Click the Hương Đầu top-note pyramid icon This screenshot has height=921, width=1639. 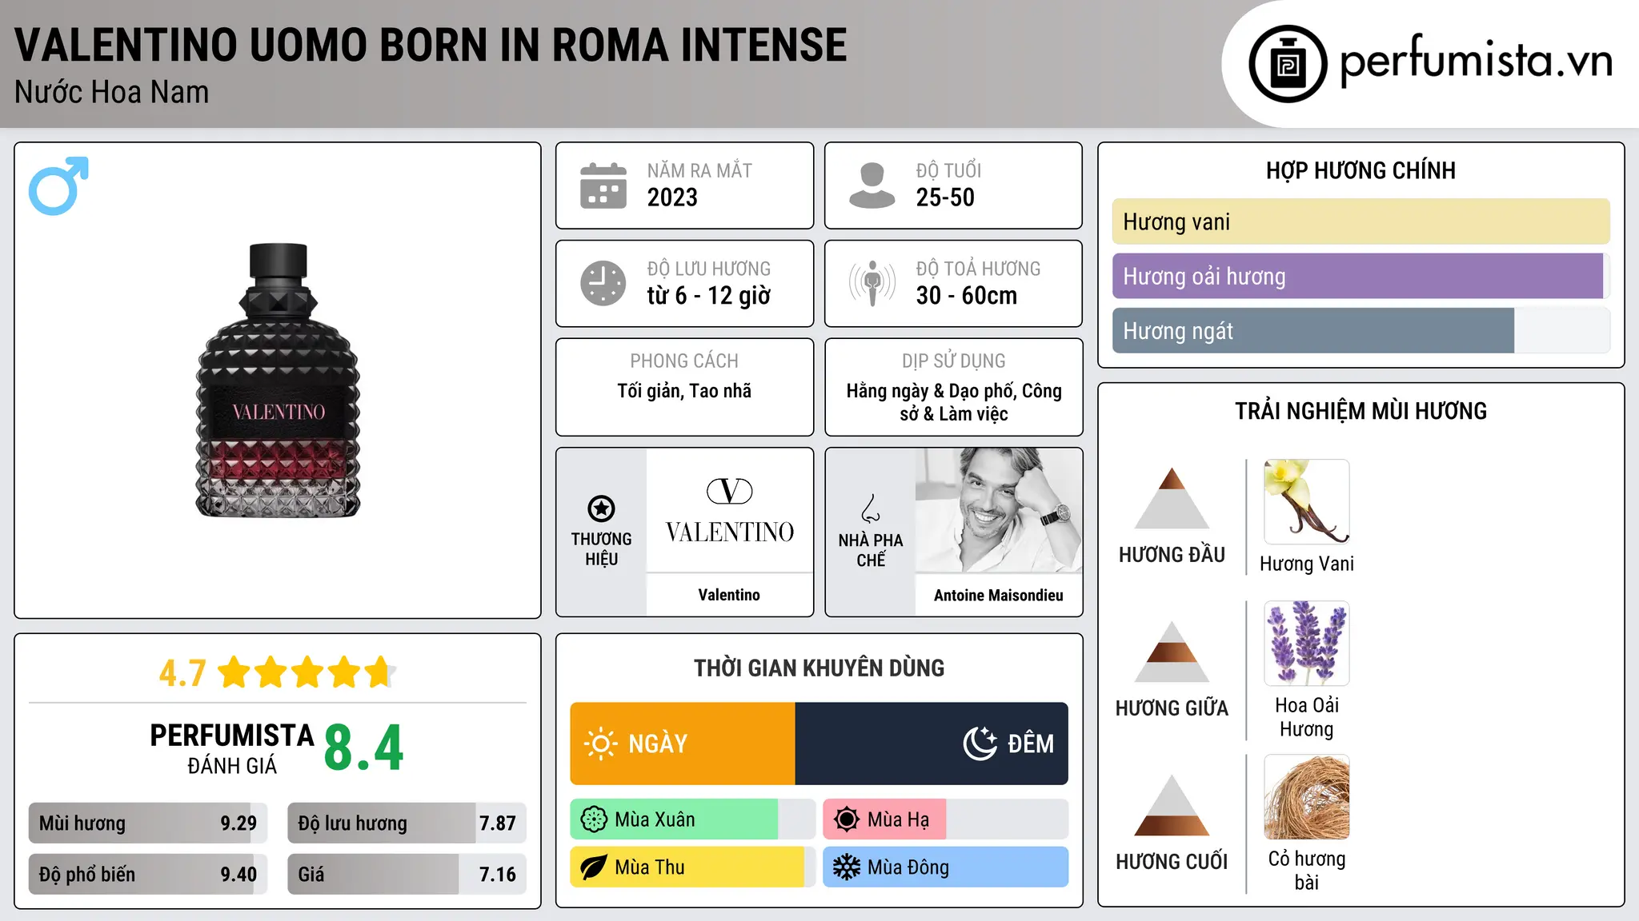coord(1172,498)
